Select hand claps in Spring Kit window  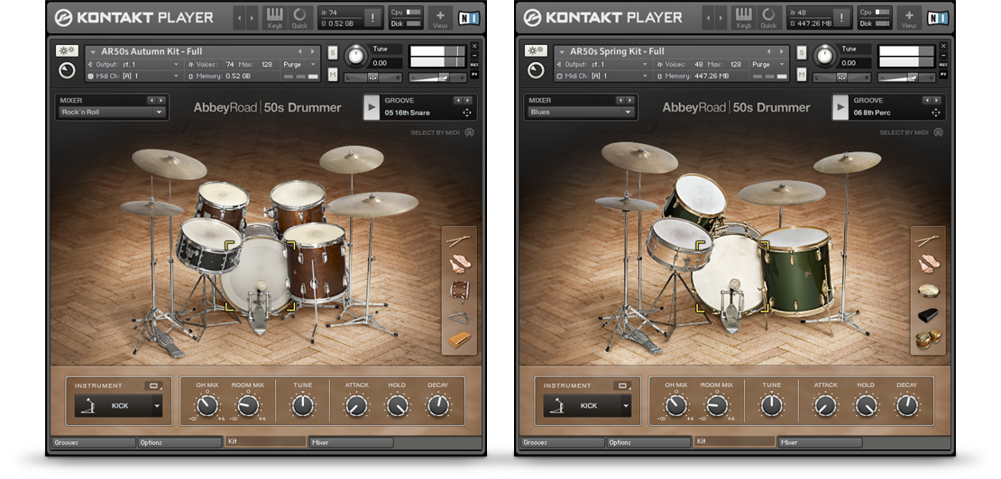coord(927,263)
